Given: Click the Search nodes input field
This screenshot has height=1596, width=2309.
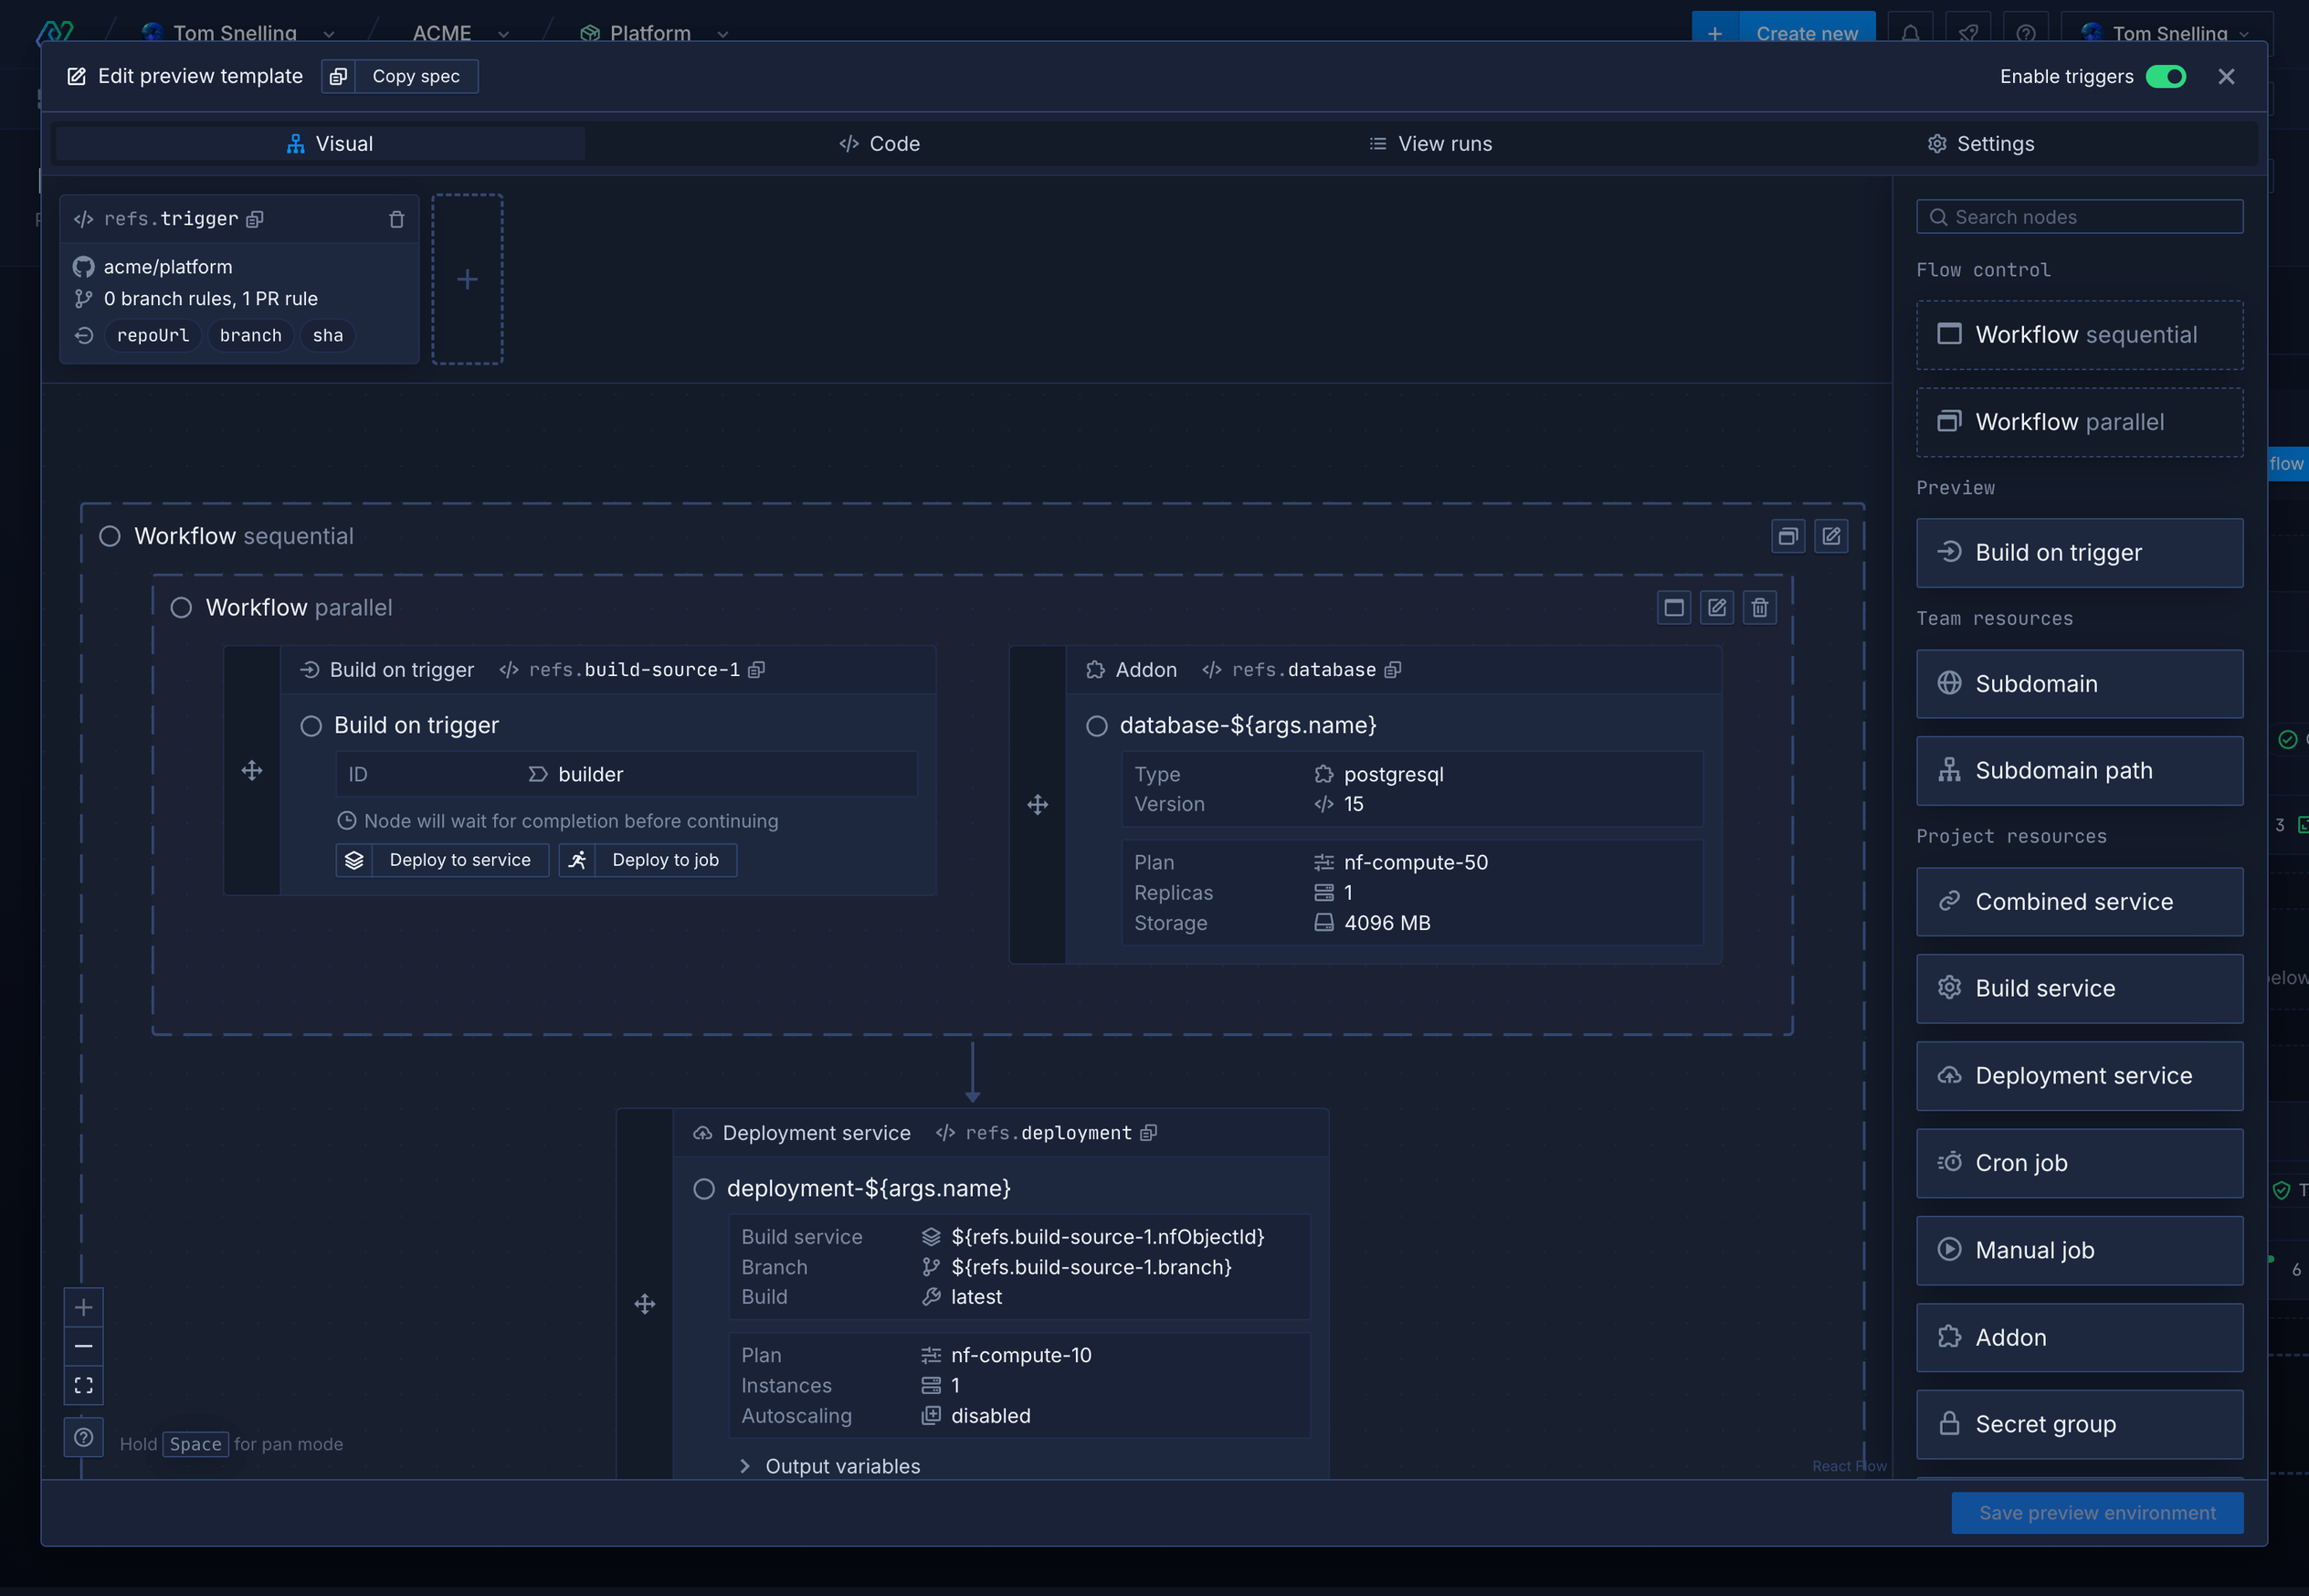Looking at the screenshot, I should tap(2079, 217).
